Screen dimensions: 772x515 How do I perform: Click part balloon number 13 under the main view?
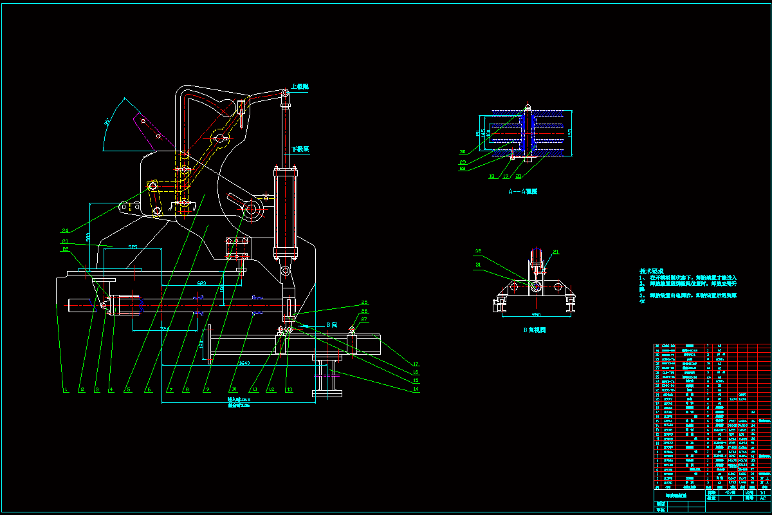(289, 389)
